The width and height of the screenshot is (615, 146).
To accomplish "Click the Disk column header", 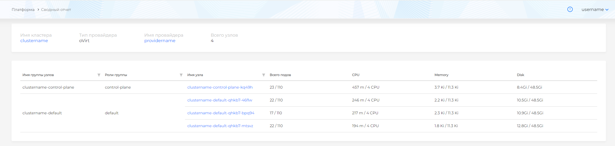I will (520, 75).
